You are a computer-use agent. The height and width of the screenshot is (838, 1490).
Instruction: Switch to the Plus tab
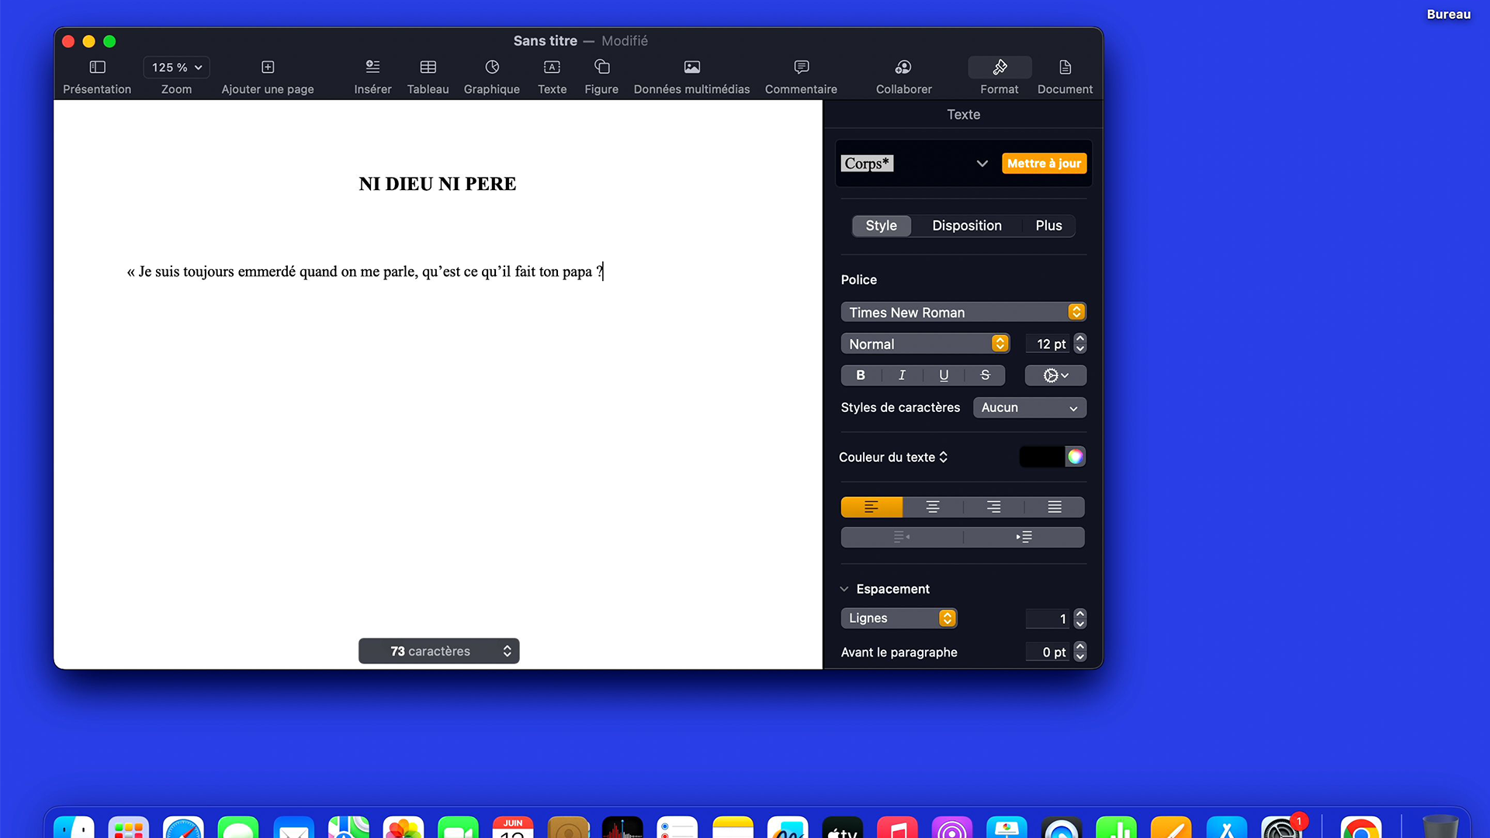pos(1048,226)
